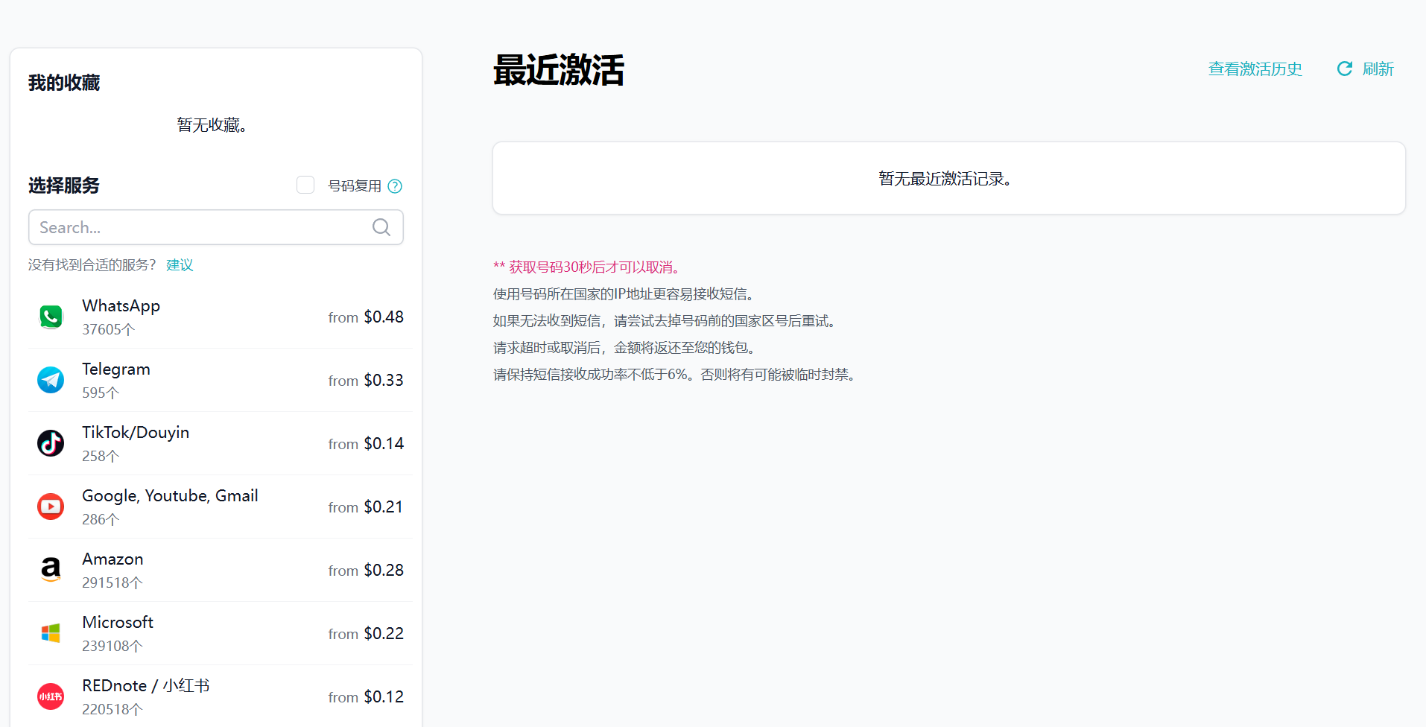Select the Google, Youtube, Gmail service name
This screenshot has height=727, width=1426.
170,495
